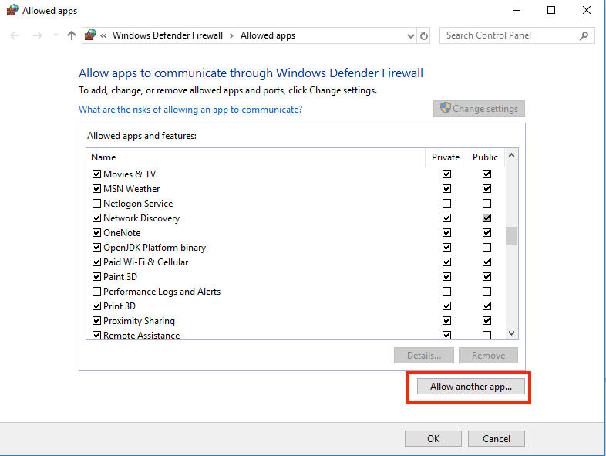Screen dimensions: 606x456
Task: Toggle Proximity Sharing Public checkbox
Action: point(487,321)
